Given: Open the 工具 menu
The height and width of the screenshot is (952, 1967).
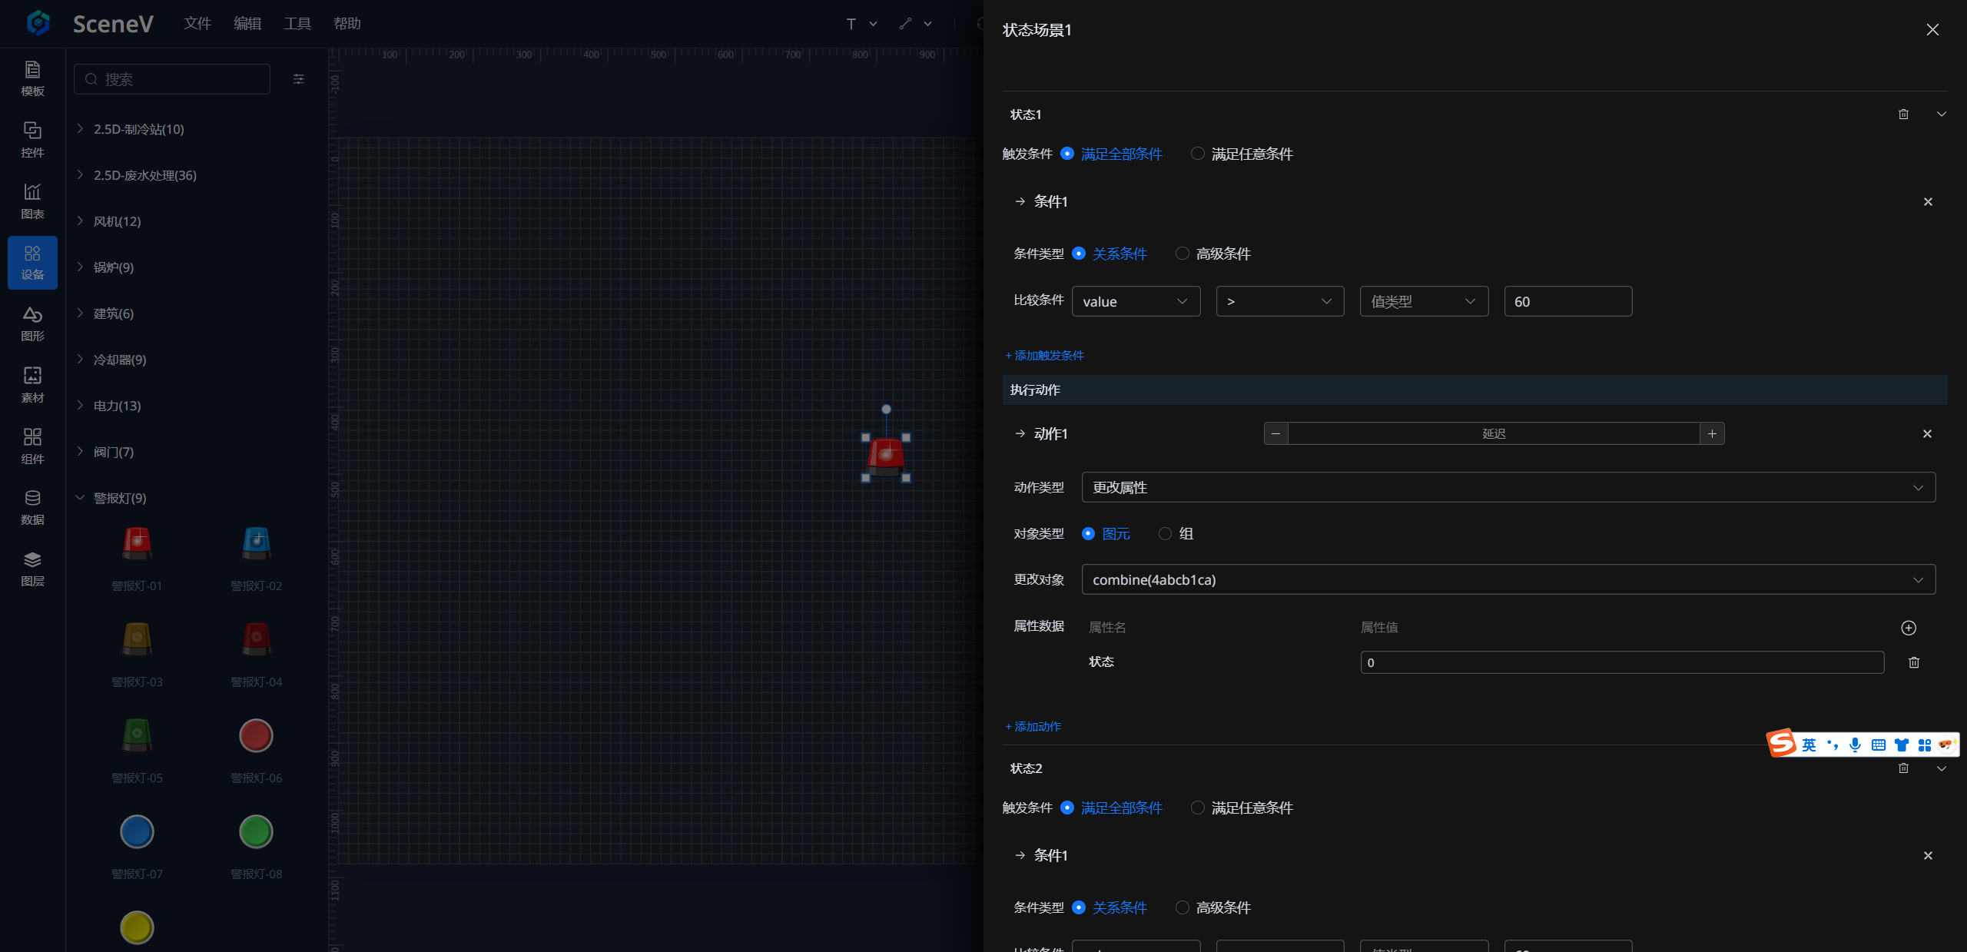Looking at the screenshot, I should pos(297,24).
